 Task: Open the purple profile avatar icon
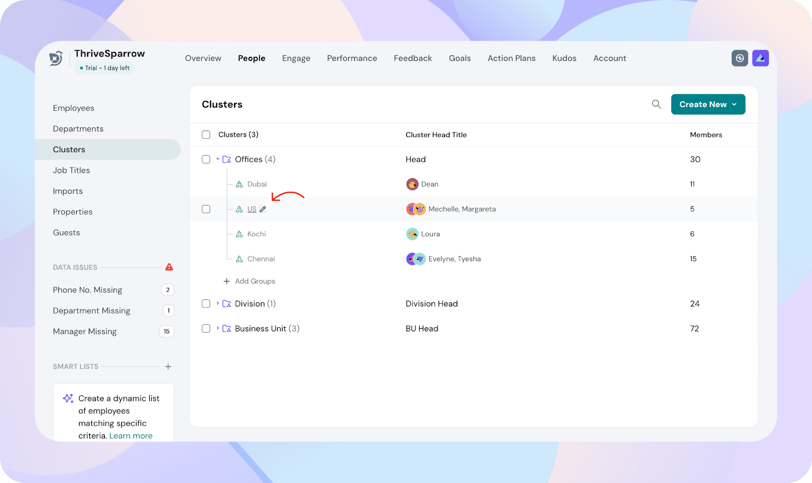760,58
